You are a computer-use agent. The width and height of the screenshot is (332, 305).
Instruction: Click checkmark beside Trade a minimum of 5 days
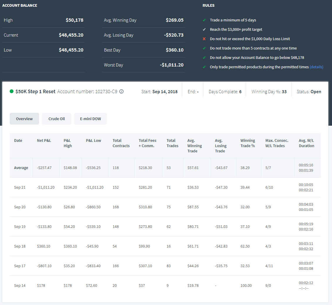click(204, 20)
